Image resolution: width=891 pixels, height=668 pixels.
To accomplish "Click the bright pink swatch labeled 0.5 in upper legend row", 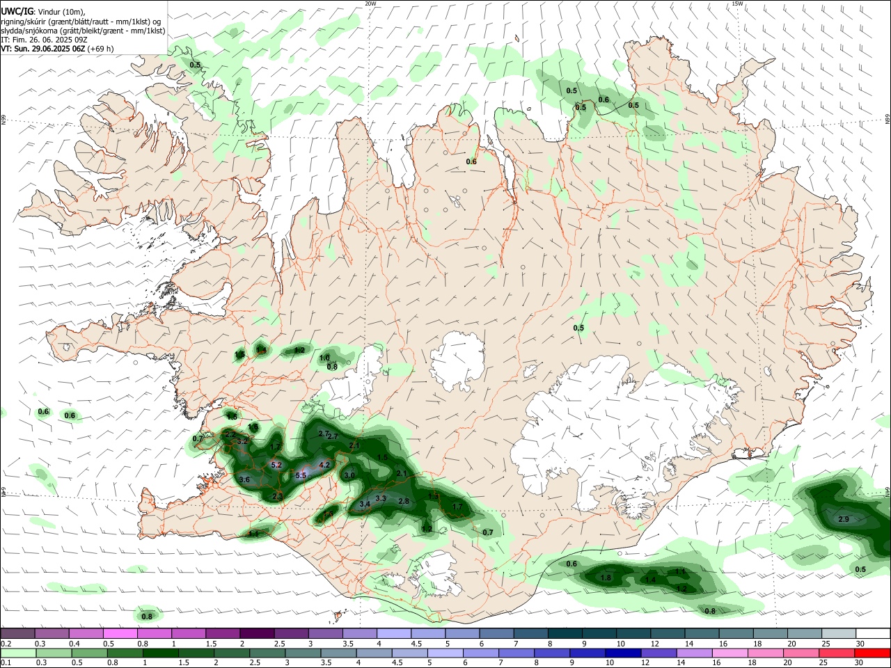I will pyautogui.click(x=120, y=633).
